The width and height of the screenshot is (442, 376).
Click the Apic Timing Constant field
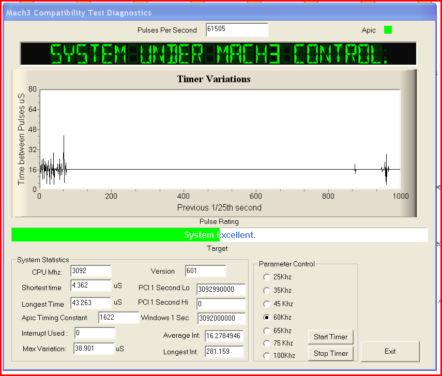click(x=119, y=318)
